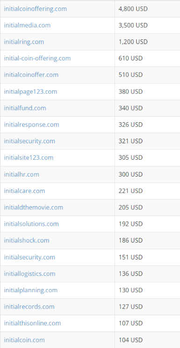Open the initialpage123.com link
Image resolution: width=180 pixels, height=348 pixels.
(30, 92)
